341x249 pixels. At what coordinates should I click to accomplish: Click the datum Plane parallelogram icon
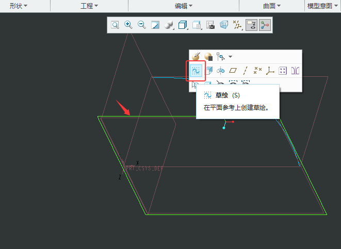pos(233,71)
